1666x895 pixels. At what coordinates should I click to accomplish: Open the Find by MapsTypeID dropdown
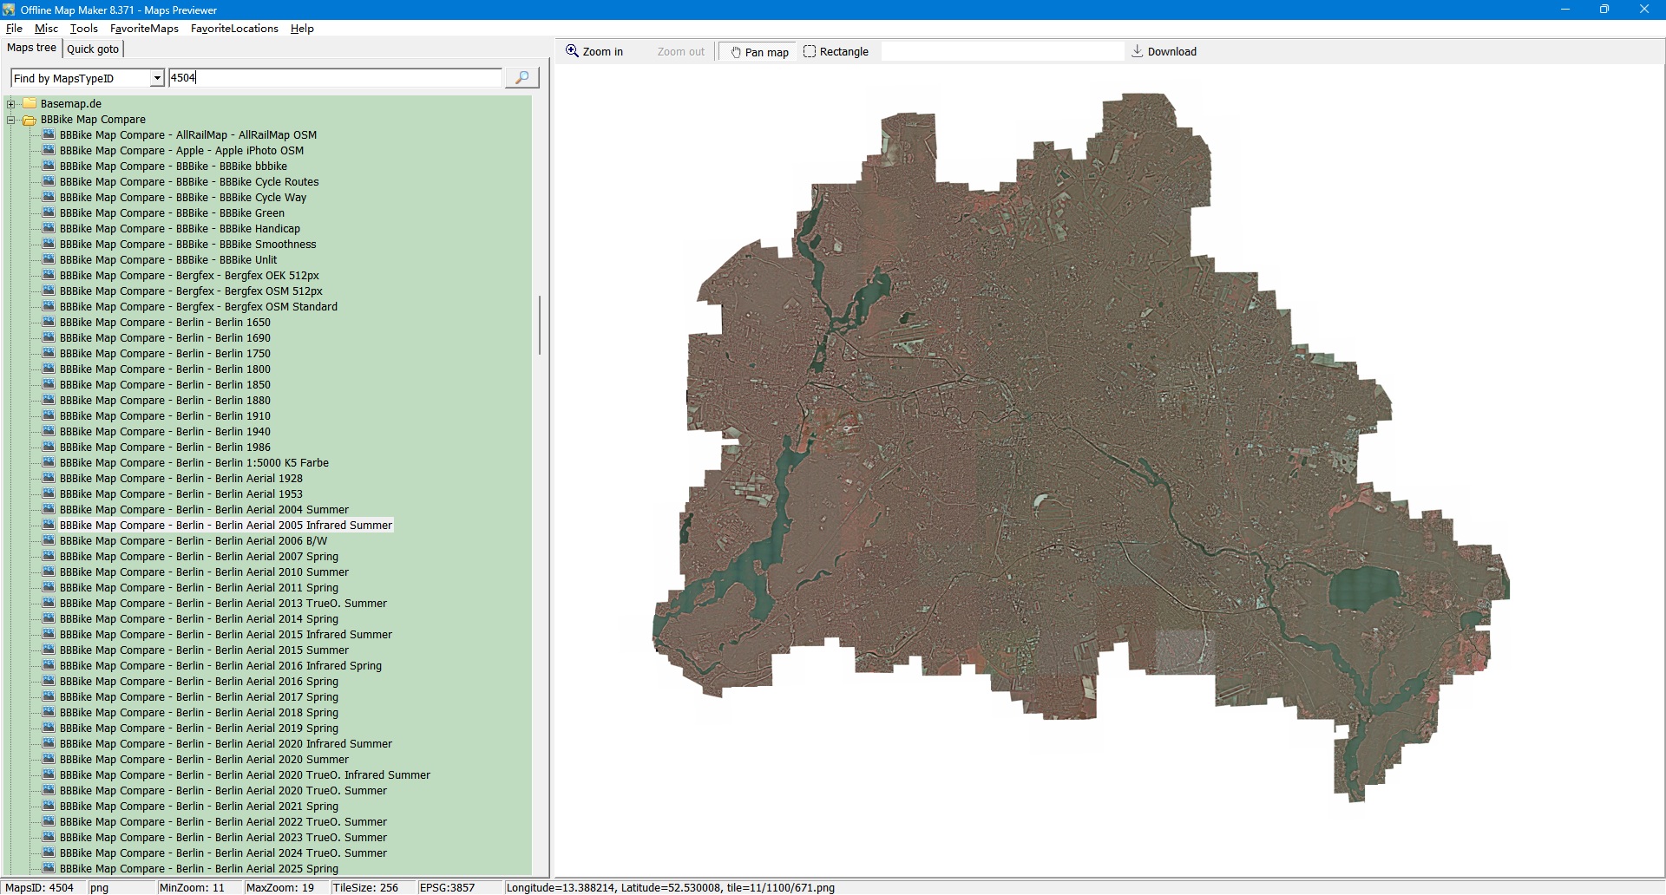pyautogui.click(x=157, y=78)
